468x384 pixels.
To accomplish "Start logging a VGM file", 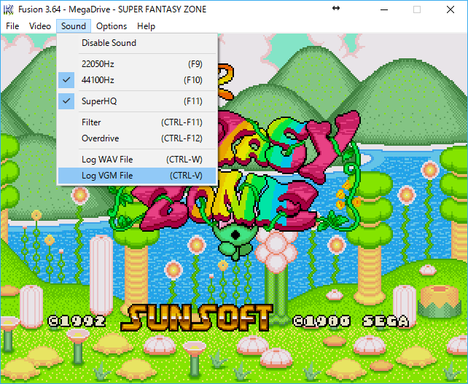I will pos(137,176).
